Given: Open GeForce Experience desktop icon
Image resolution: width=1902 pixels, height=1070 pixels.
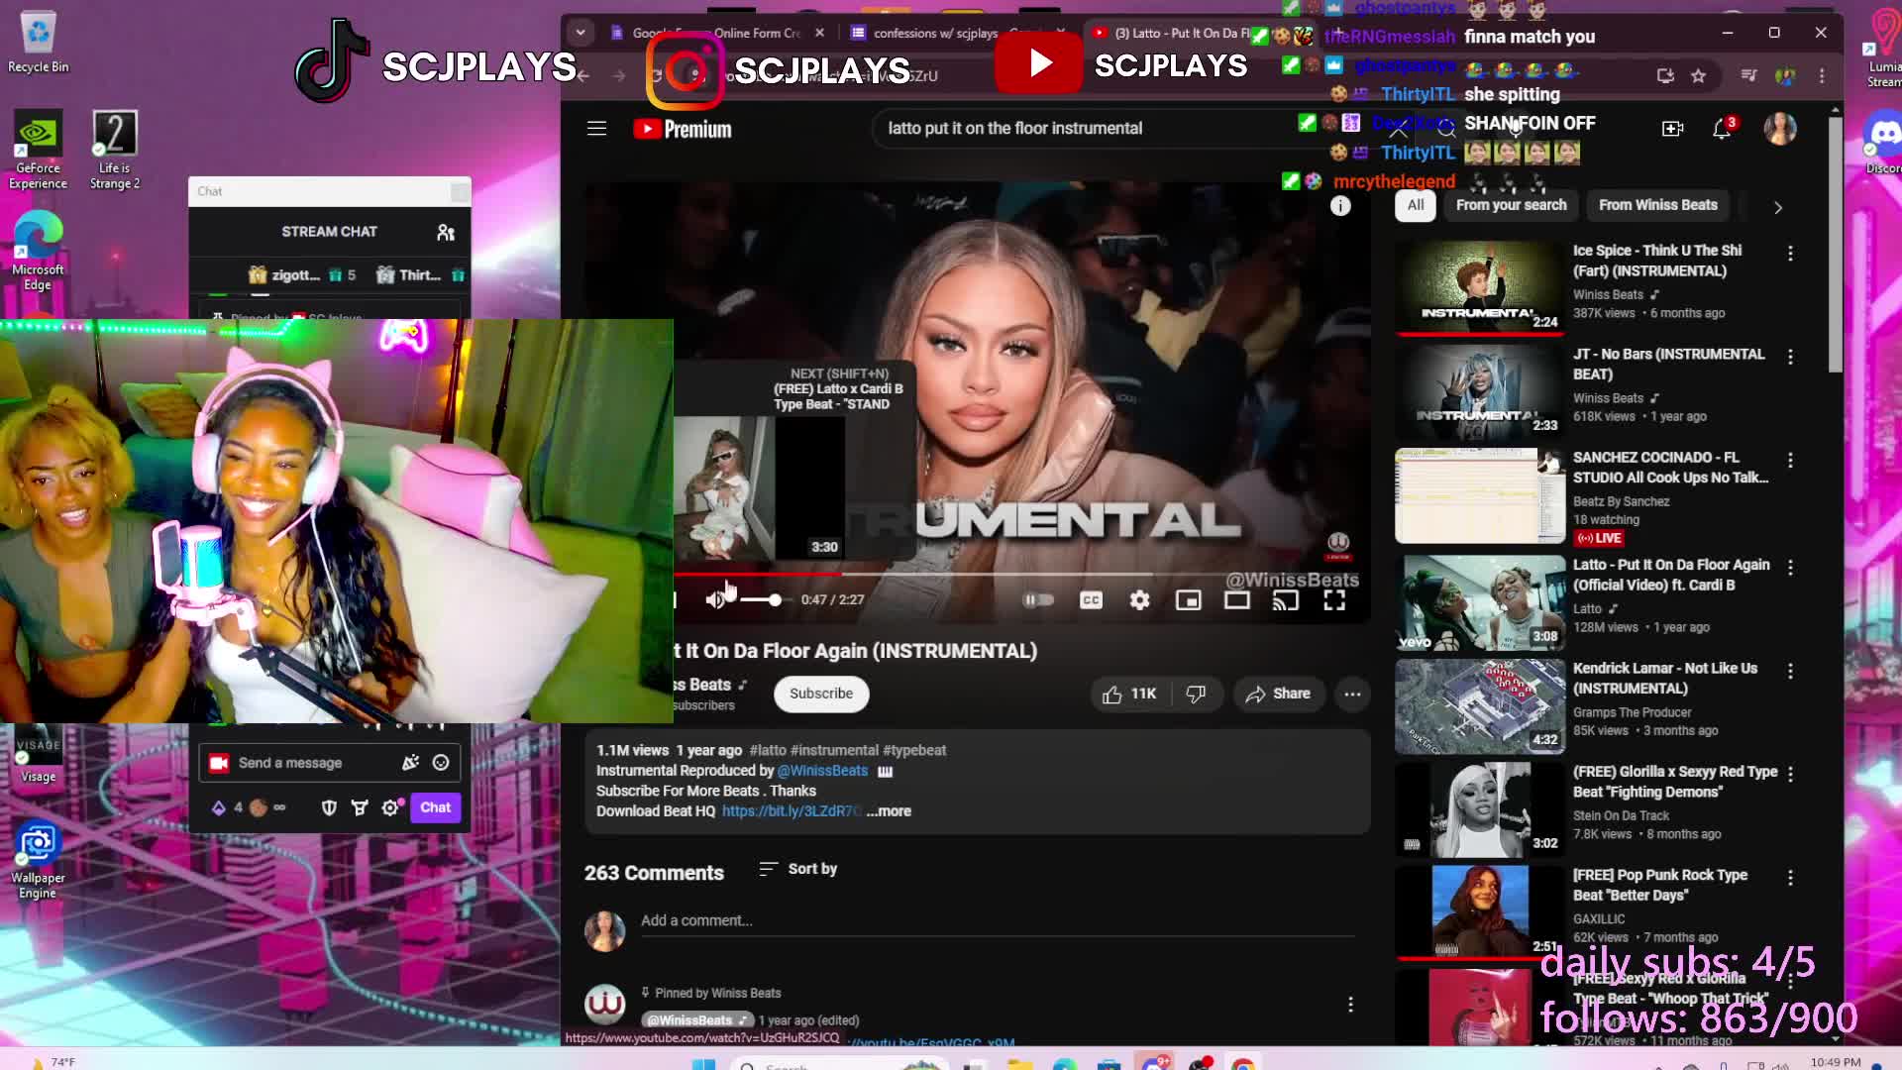Looking at the screenshot, I should coord(38,150).
